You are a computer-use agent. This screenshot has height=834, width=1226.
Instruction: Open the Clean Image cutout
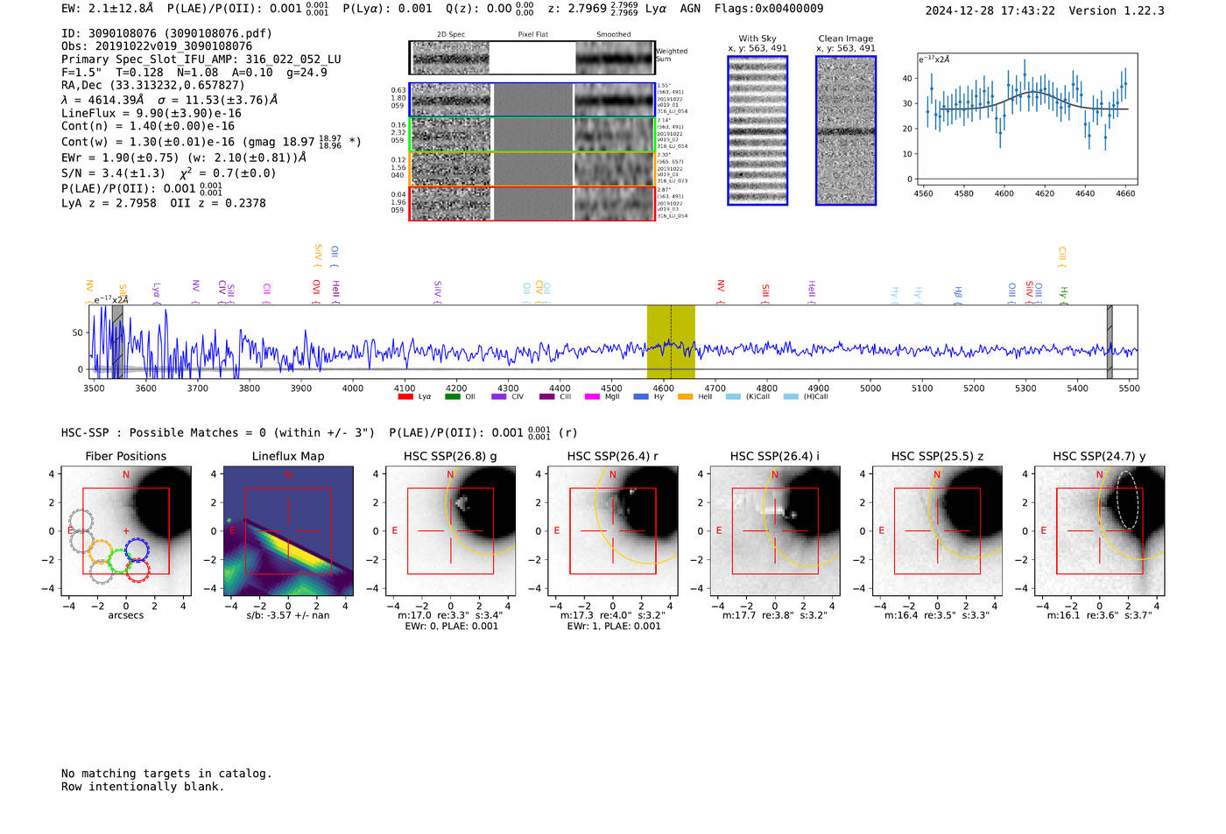(x=846, y=130)
